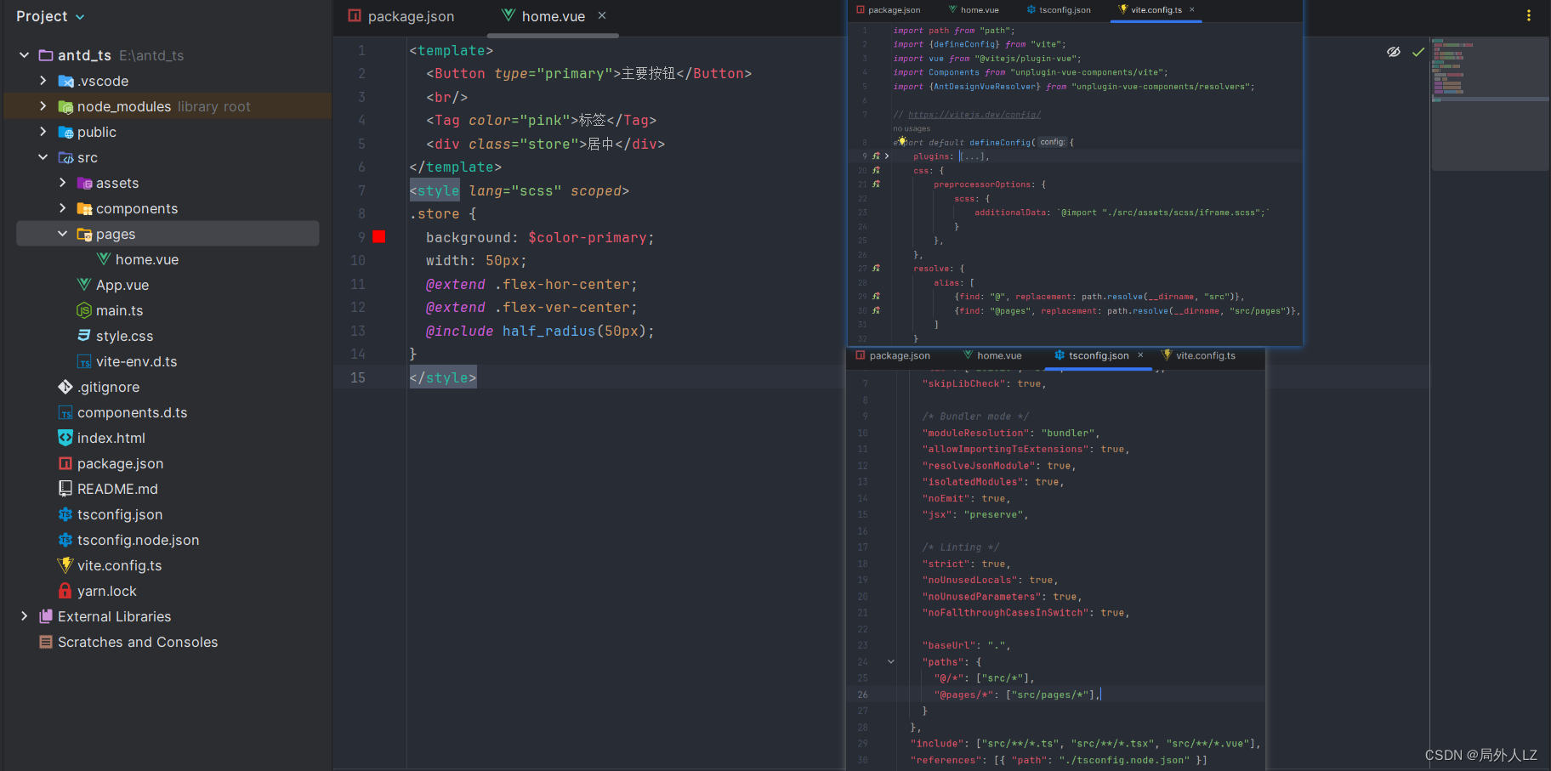The height and width of the screenshot is (771, 1551).
Task: Open the vitejs.dev/config link in comment
Action: coord(974,115)
